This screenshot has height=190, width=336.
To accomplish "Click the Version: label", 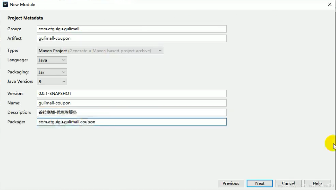I will 15,93.
